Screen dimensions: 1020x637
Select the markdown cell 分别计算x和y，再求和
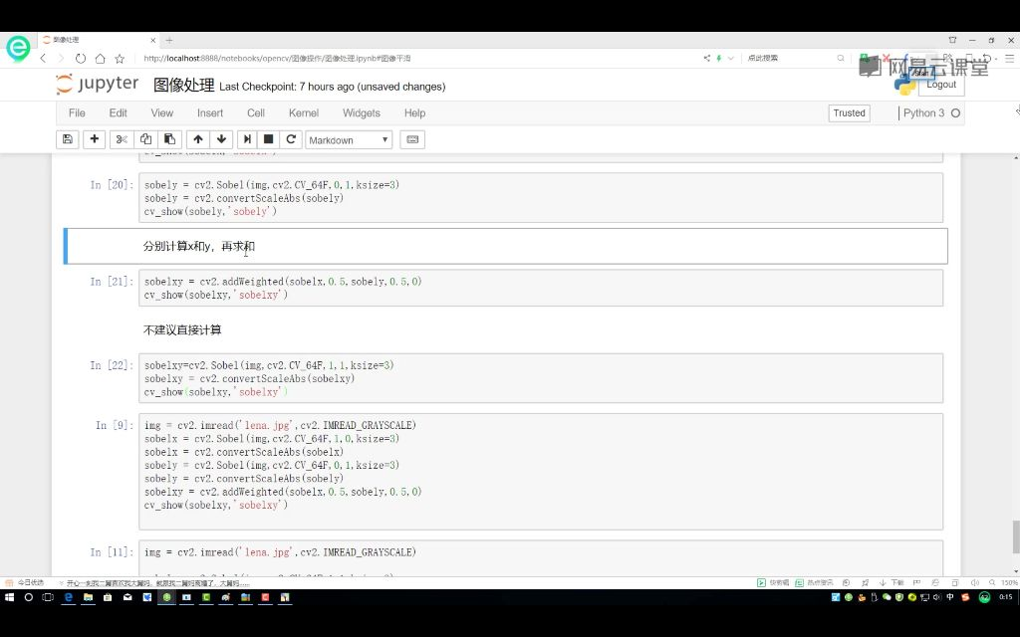507,247
